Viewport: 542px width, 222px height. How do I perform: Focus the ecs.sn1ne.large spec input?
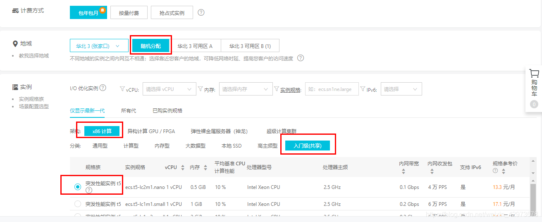pos(332,89)
